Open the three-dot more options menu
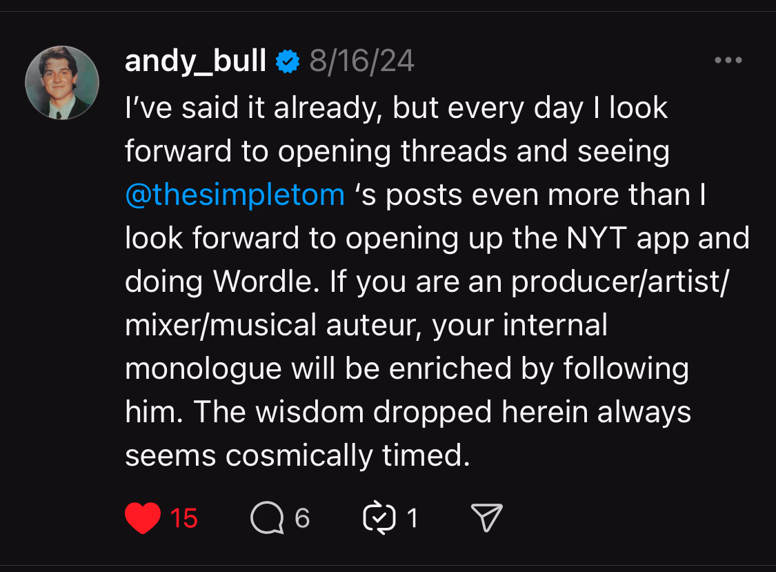Viewport: 776px width, 572px height. [728, 61]
